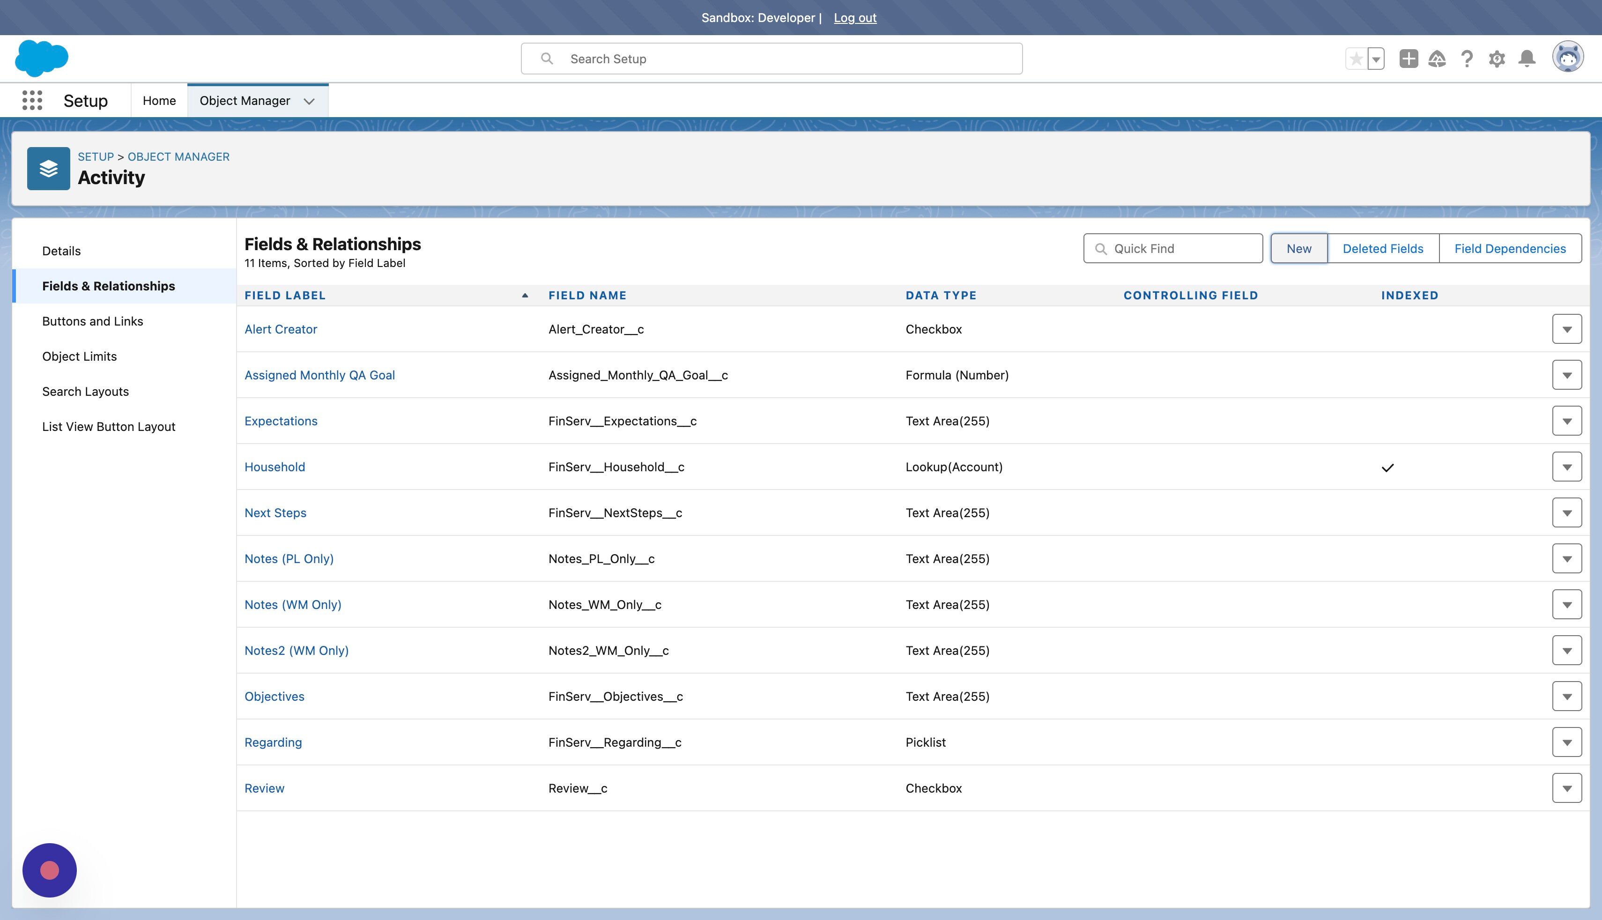Click the red record floating button

pos(49,870)
